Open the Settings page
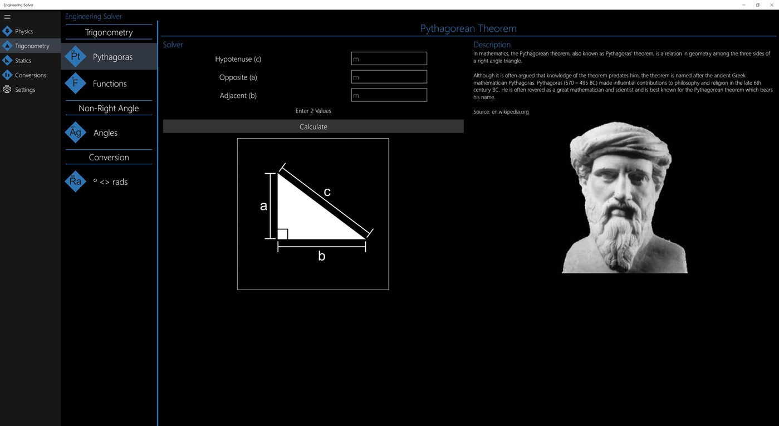 pyautogui.click(x=25, y=89)
